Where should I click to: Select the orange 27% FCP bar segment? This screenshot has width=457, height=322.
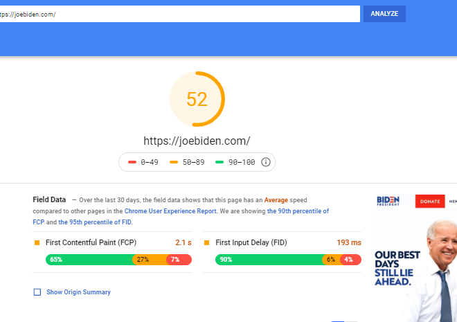tap(150, 260)
